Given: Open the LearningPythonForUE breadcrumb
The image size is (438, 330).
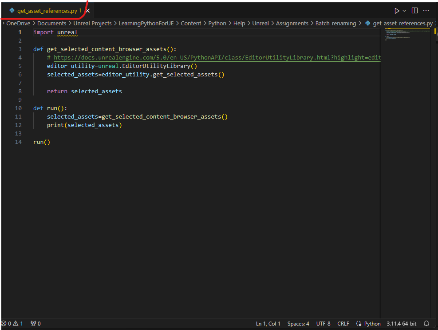Looking at the screenshot, I should tap(146, 24).
